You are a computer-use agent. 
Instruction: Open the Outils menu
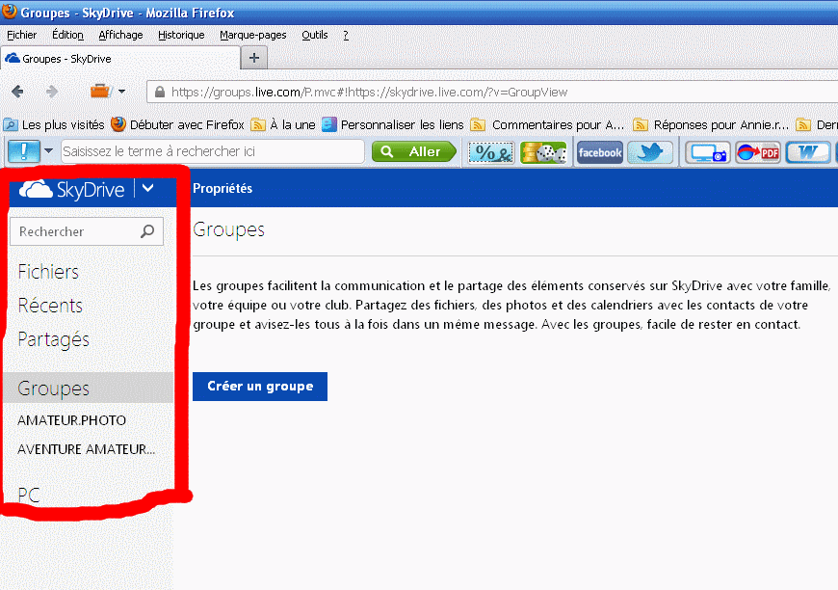(x=315, y=35)
